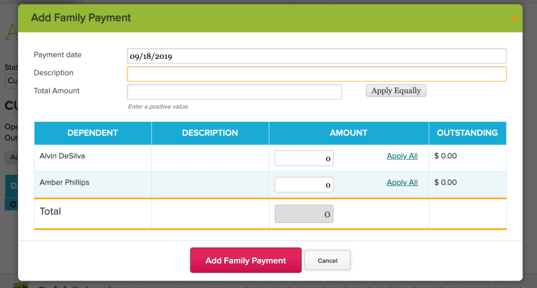537x288 pixels.
Task: Click the Description column header
Action: click(x=210, y=133)
